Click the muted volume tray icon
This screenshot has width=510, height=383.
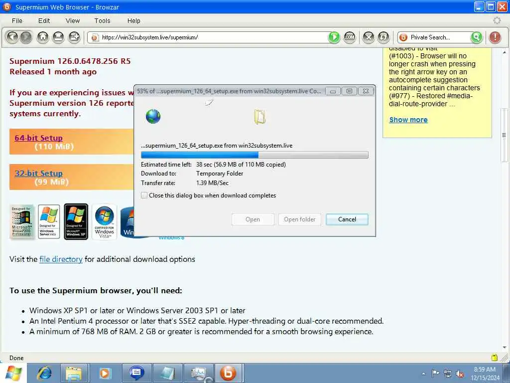460,374
